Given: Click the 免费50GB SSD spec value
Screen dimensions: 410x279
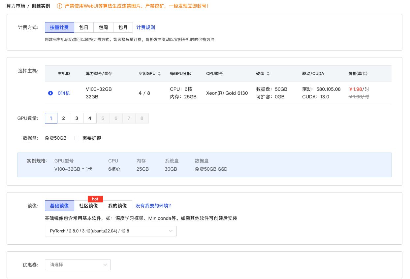Looking at the screenshot, I should (x=211, y=169).
